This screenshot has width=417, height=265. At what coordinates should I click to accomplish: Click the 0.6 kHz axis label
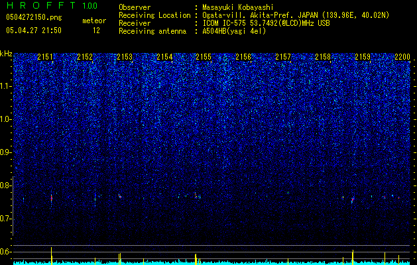[x=6, y=252]
